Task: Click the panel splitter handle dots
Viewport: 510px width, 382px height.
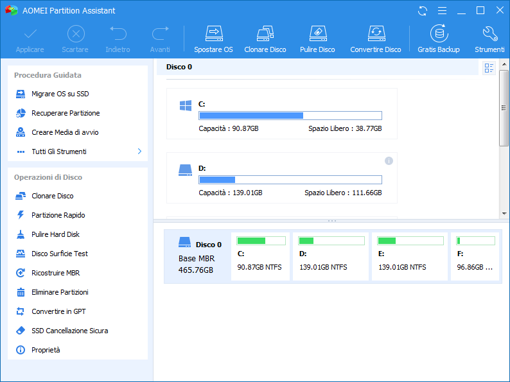Action: [332, 221]
